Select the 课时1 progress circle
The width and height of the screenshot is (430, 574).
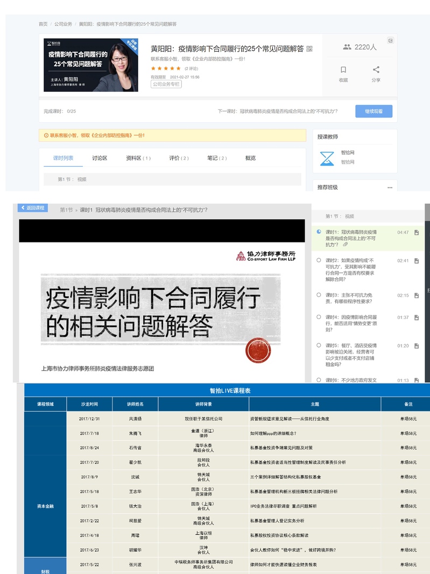coord(319,232)
